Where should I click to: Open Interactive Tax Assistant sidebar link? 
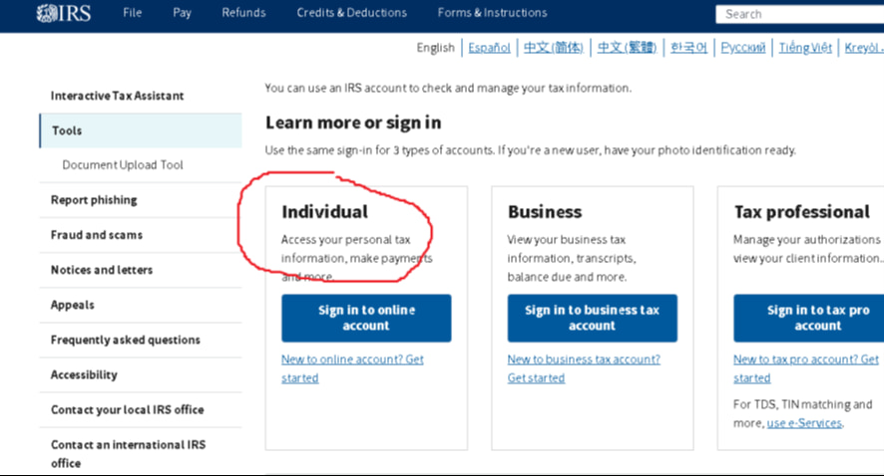117,96
